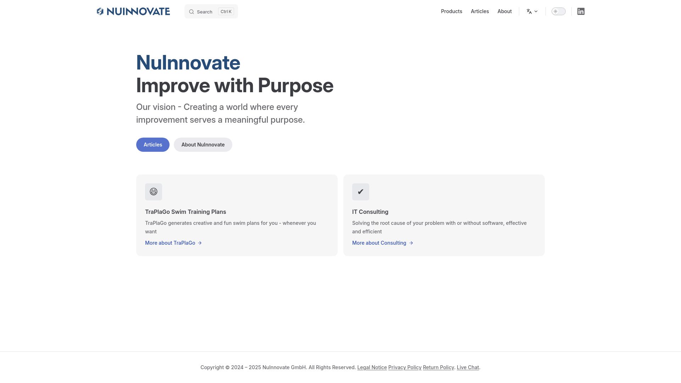The image size is (681, 383).
Task: Open the Return Policy footer link
Action: [x=438, y=367]
